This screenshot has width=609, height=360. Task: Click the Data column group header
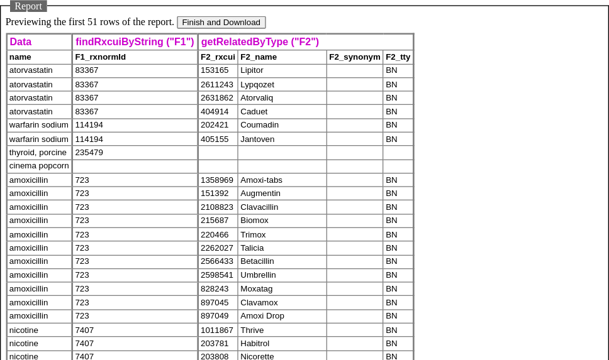[x=39, y=42]
